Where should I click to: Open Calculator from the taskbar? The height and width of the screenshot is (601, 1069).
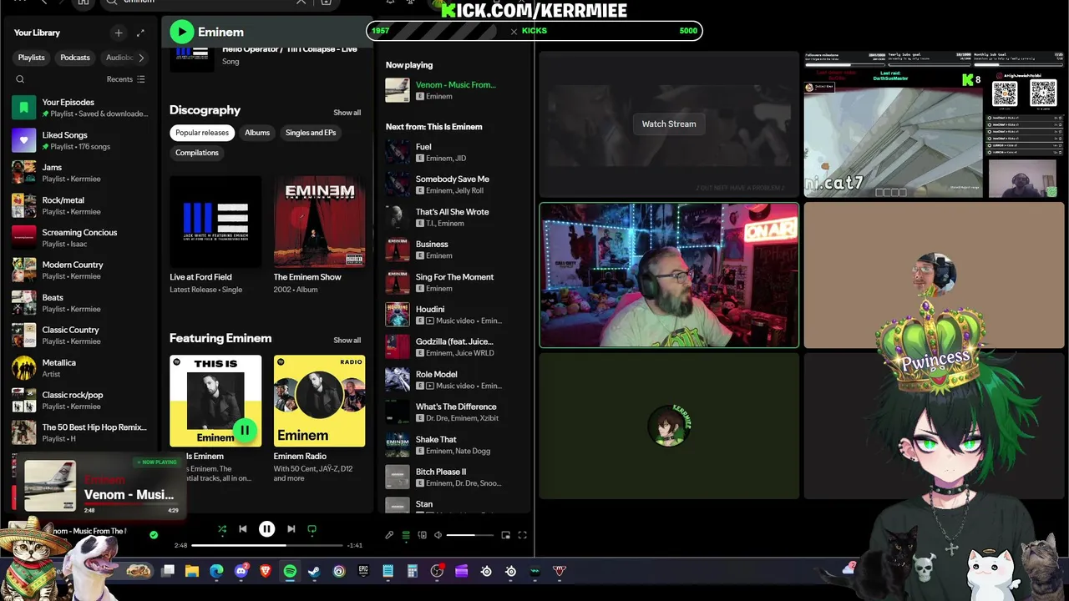(412, 571)
